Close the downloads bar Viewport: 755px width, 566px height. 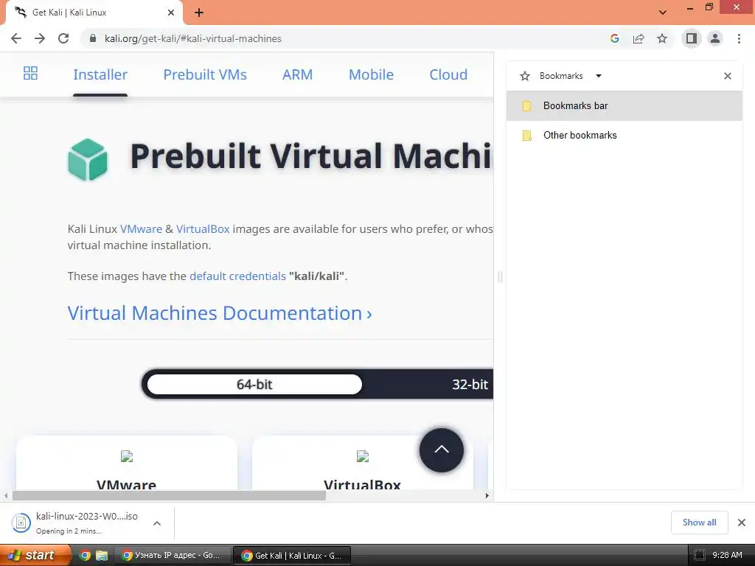(x=742, y=523)
